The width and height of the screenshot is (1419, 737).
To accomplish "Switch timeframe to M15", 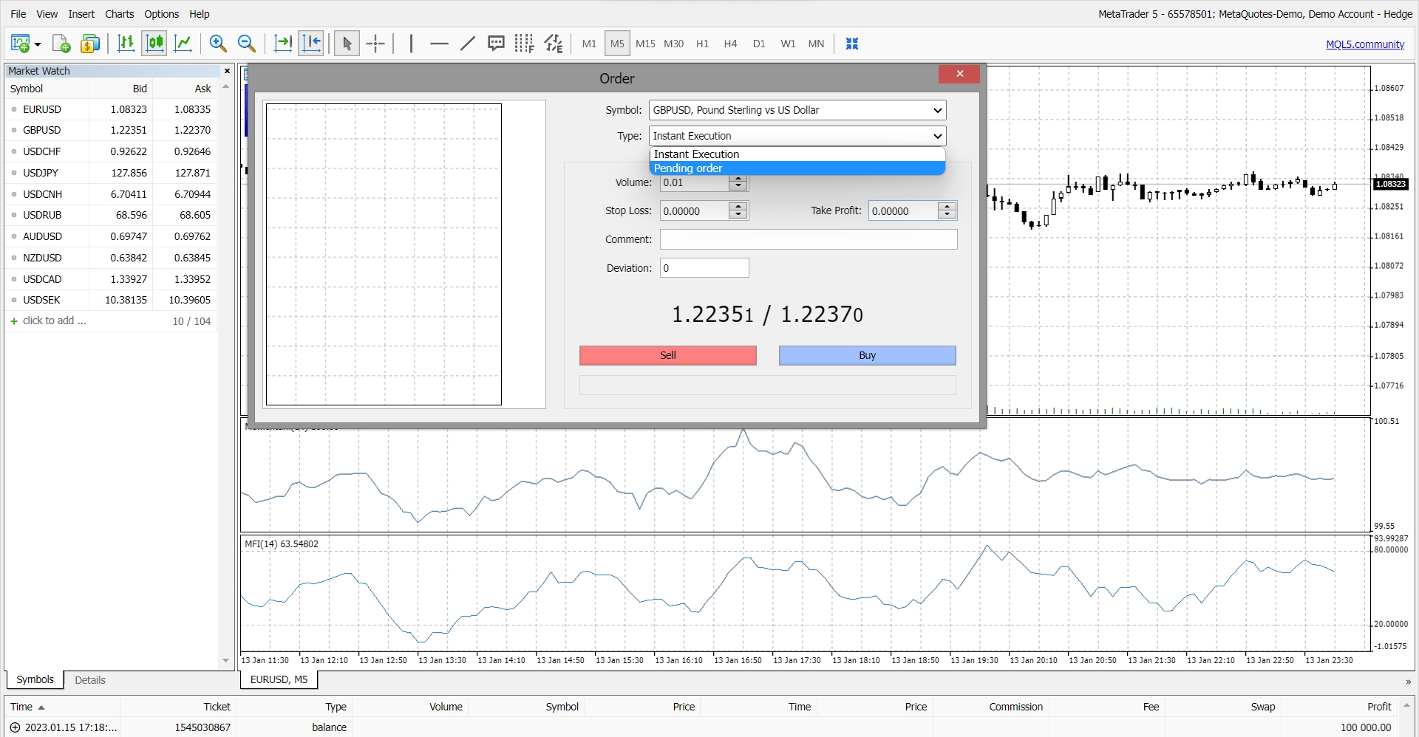I will [645, 44].
